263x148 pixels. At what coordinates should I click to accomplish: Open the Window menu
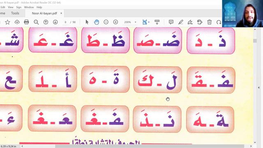pyautogui.click(x=29, y=7)
